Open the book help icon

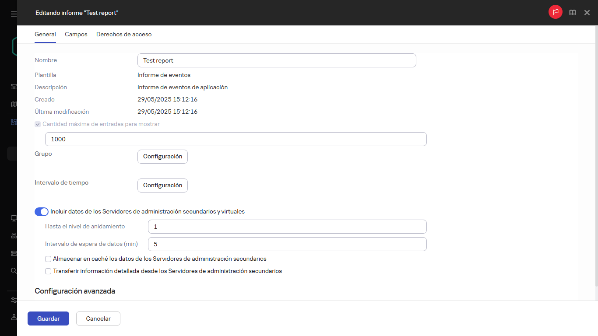tap(572, 13)
